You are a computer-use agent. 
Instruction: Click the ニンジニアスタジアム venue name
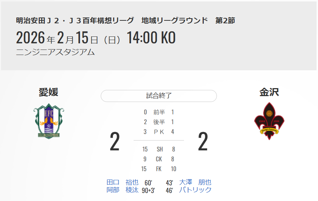pos(55,52)
